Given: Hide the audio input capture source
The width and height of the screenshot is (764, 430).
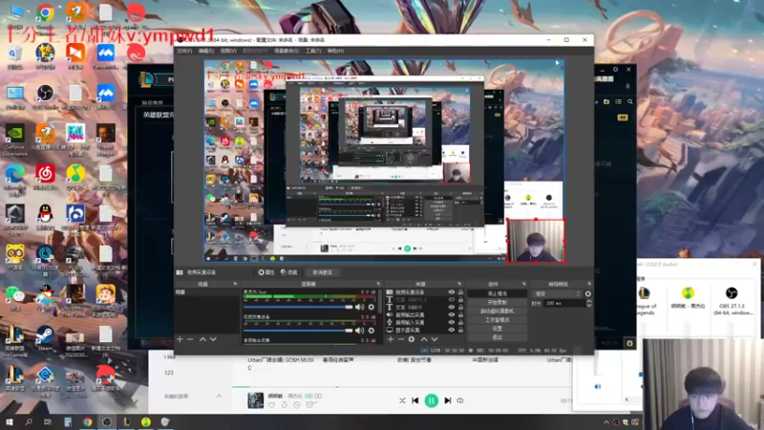Looking at the screenshot, I should 451,322.
